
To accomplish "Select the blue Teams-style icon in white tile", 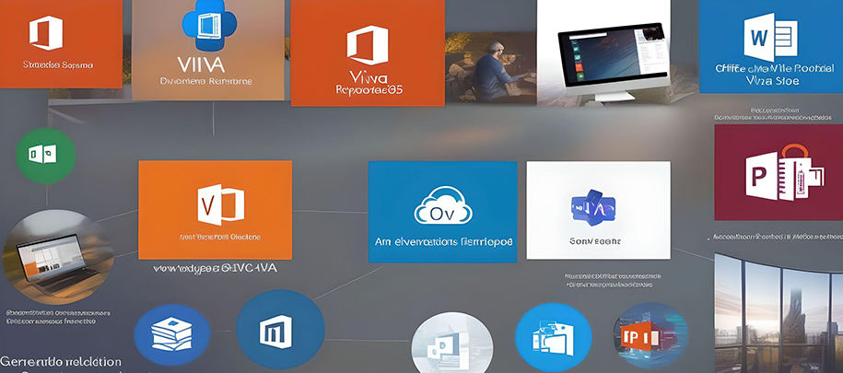I will point(594,208).
